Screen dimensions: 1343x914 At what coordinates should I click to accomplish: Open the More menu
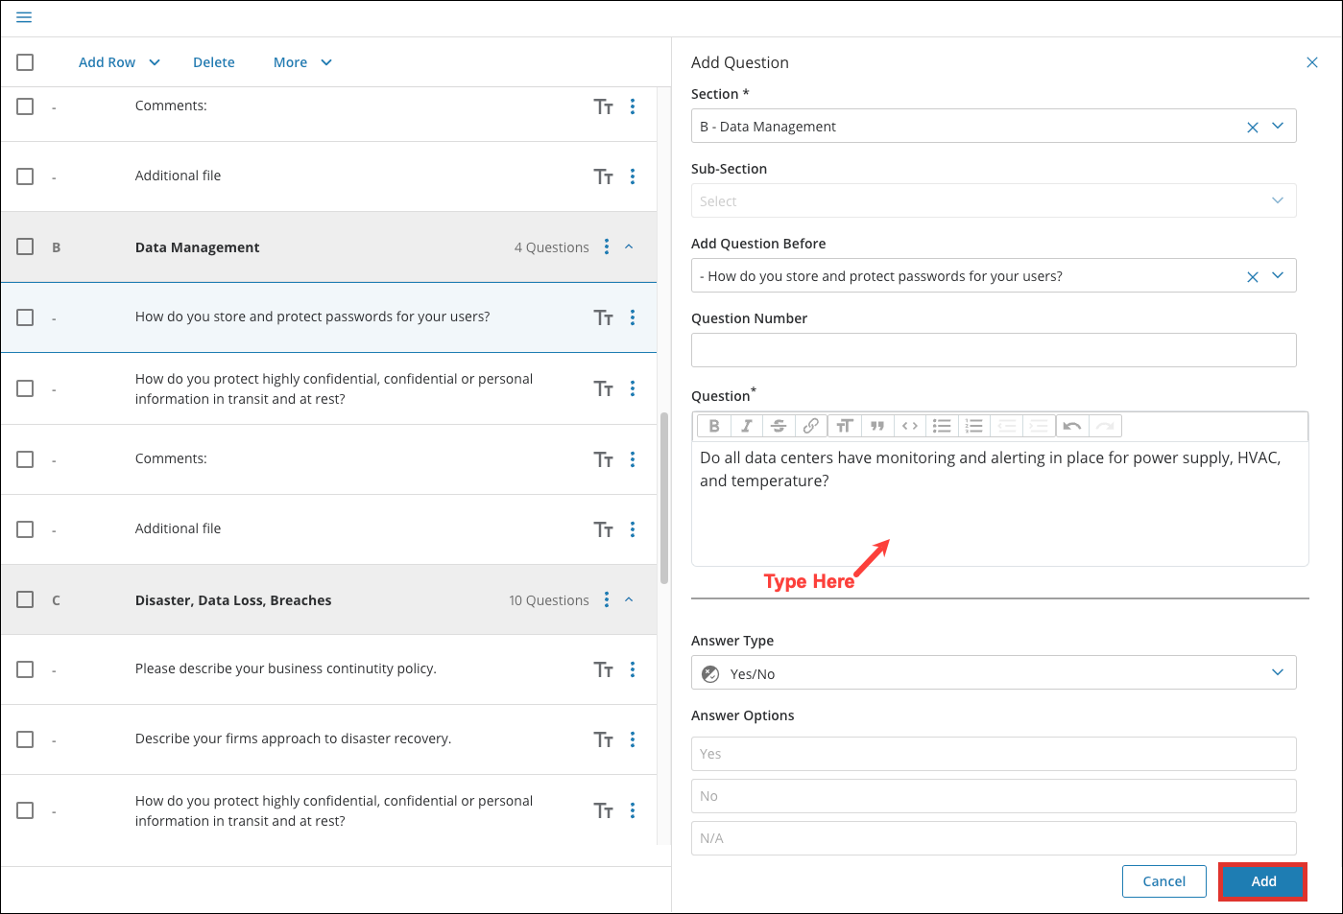click(301, 61)
